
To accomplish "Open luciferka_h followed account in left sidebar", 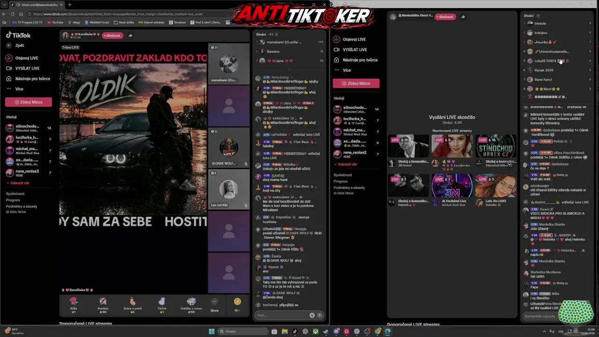I will pos(29,139).
